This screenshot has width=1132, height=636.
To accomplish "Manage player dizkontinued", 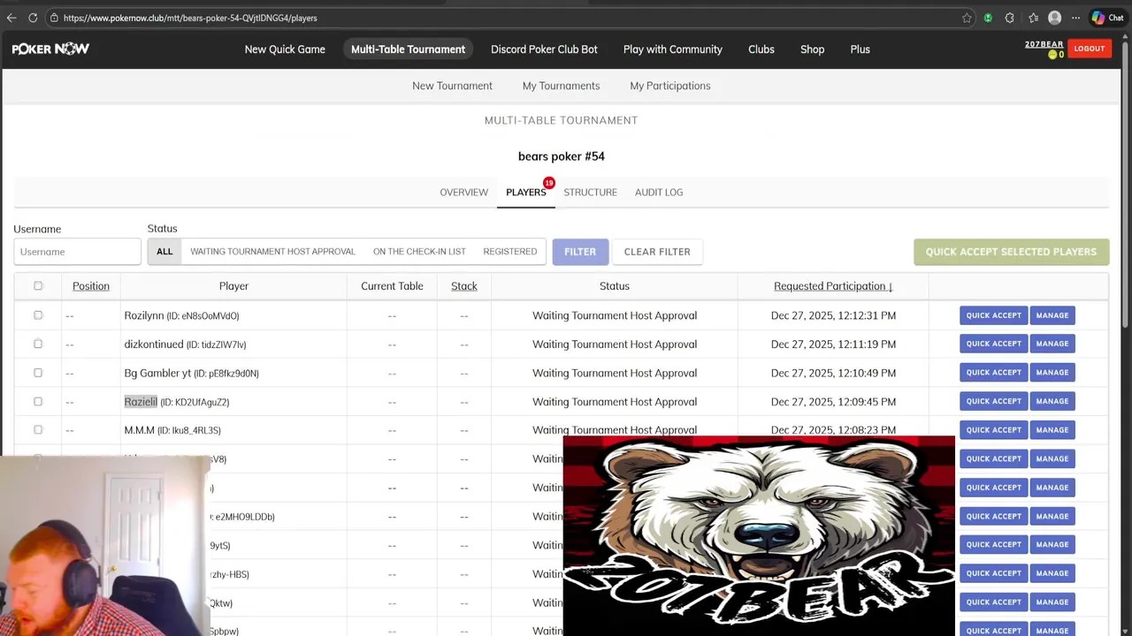I will (1052, 344).
